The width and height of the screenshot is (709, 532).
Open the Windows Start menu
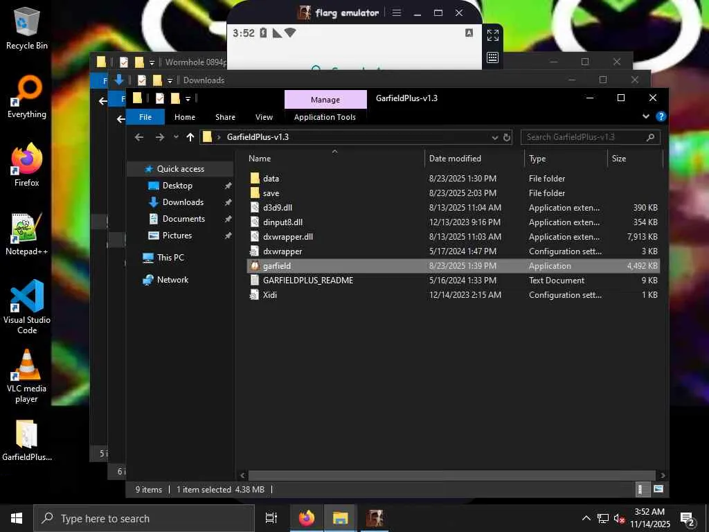click(x=17, y=518)
